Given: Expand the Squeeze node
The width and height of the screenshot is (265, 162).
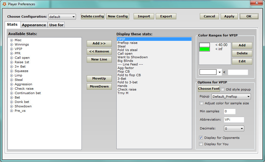Looking at the screenshot, I should 11,71.
